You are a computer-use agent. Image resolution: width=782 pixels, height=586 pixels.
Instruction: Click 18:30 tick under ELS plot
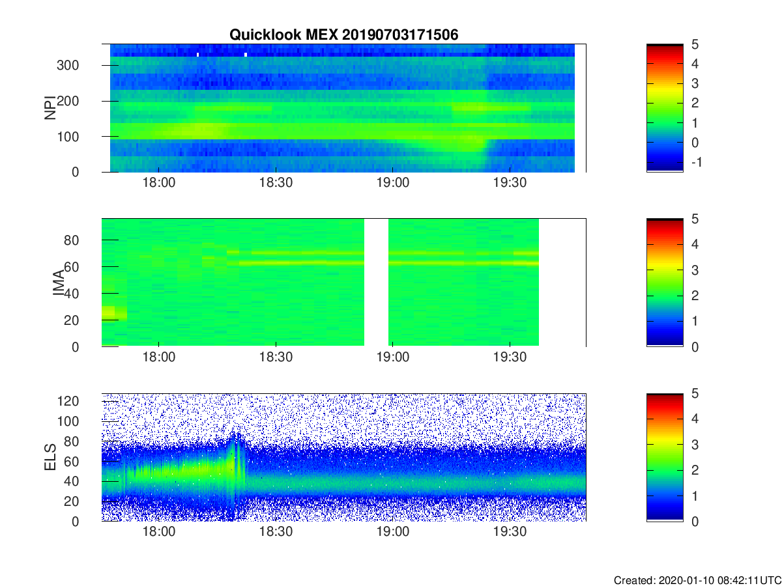tap(276, 533)
